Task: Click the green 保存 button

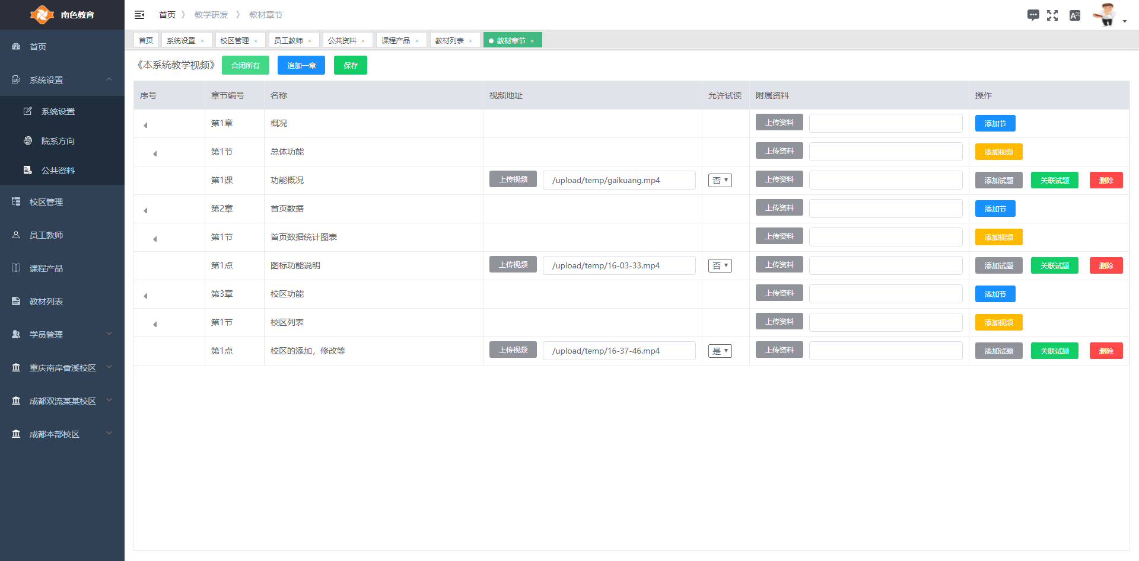Action: (350, 65)
